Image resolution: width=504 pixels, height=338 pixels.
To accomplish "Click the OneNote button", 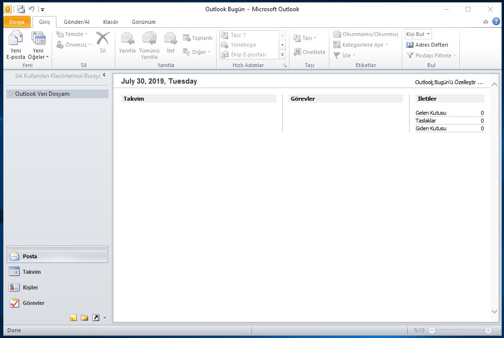I will coord(309,52).
